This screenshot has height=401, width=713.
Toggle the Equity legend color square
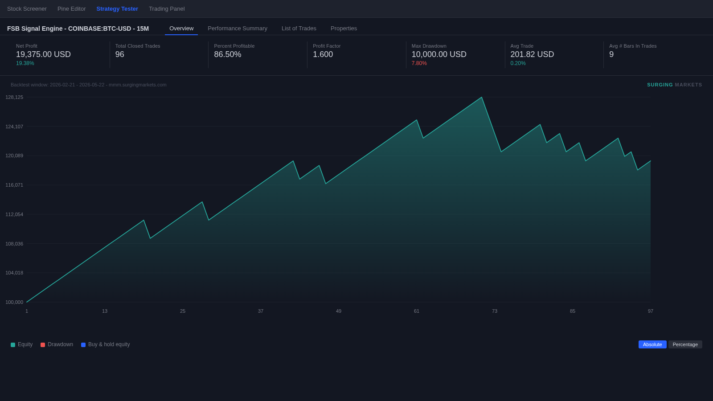(13, 345)
